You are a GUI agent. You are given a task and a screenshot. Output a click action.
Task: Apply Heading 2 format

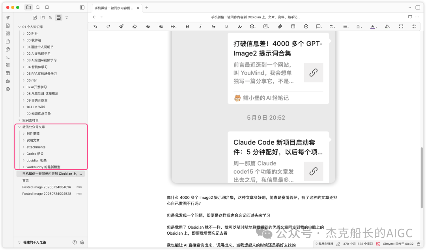point(148,26)
